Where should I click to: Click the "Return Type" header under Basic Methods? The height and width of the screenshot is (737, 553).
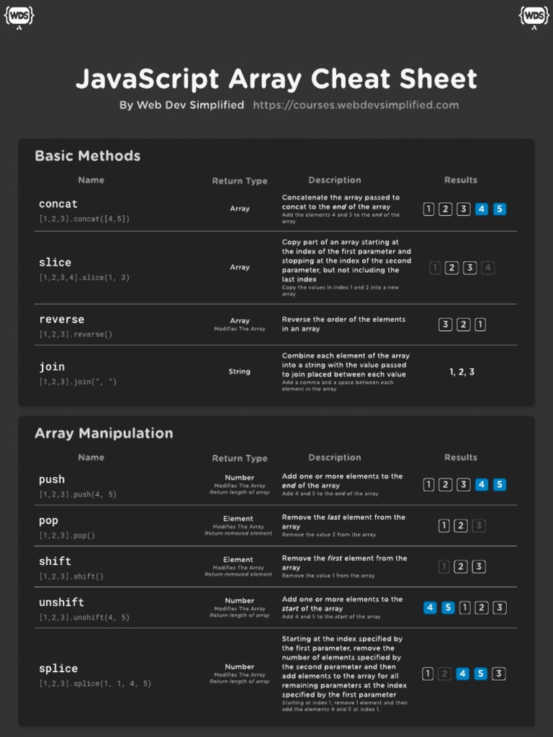tap(240, 181)
